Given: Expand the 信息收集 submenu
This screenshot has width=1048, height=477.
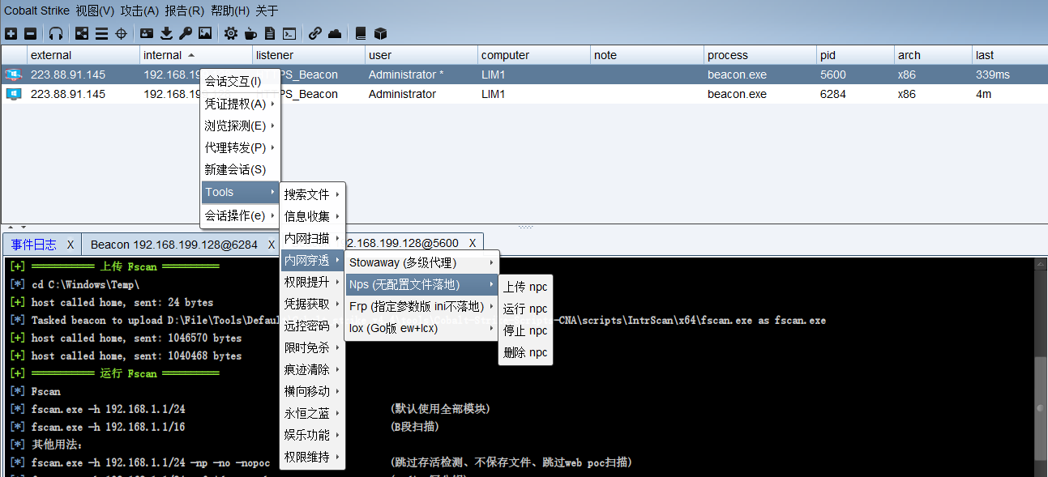Looking at the screenshot, I should coord(313,216).
